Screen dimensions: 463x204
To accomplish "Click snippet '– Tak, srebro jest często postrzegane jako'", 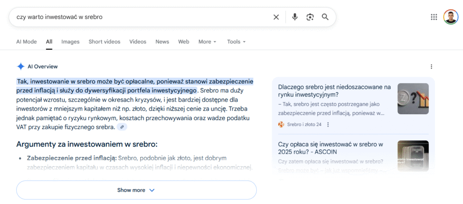I will [x=329, y=104].
